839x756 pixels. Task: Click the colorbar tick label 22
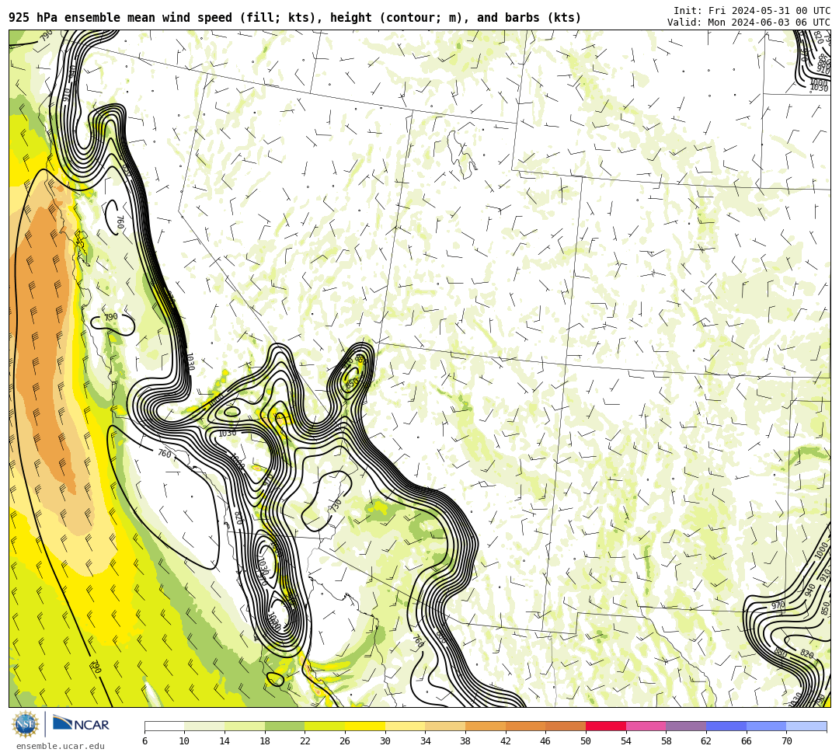(x=305, y=741)
